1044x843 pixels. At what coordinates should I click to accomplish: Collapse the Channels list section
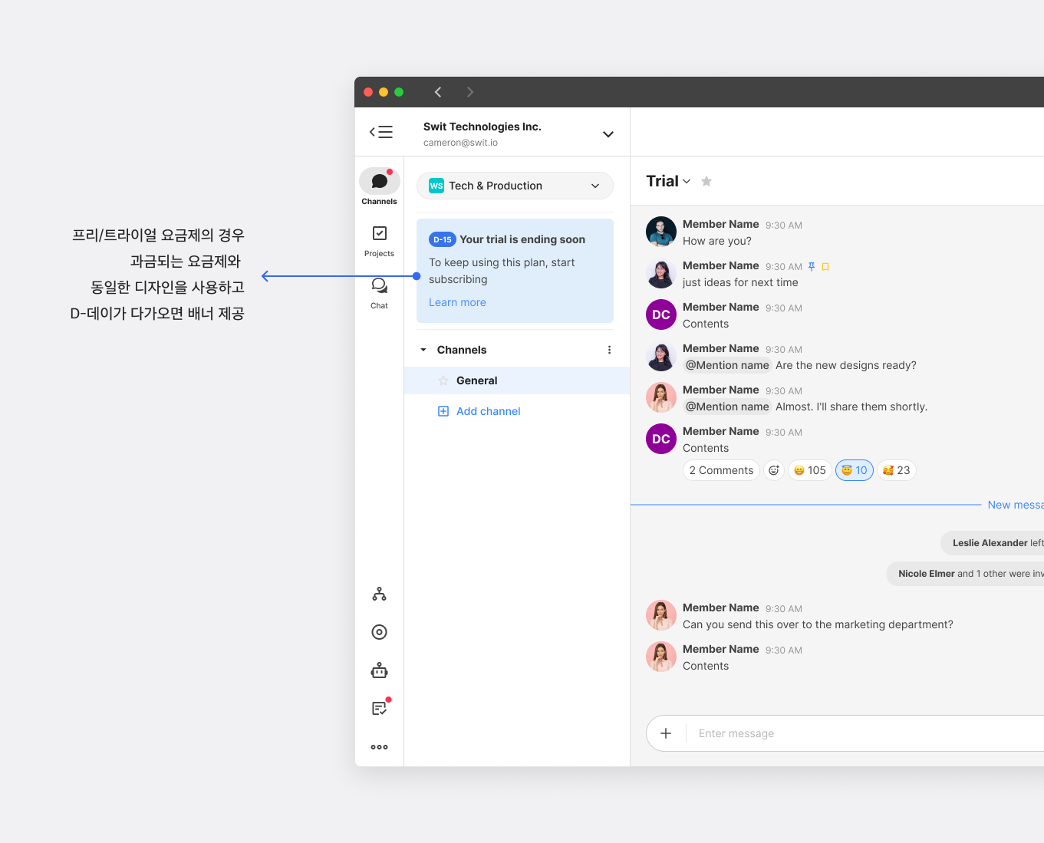coord(423,350)
